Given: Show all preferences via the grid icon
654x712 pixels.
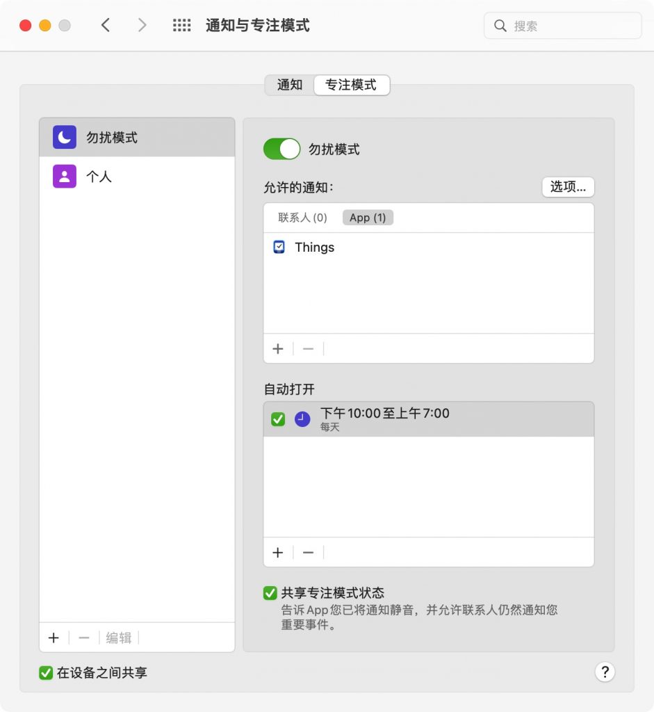Looking at the screenshot, I should pos(181,25).
